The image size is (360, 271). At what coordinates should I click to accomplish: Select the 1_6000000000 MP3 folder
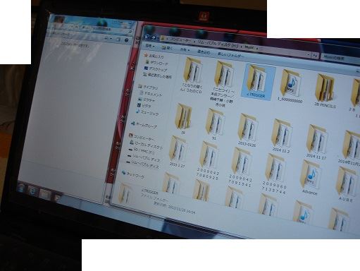(x=290, y=86)
